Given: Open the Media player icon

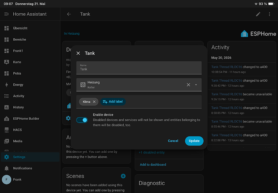Looking at the screenshot, I should click(6, 141).
